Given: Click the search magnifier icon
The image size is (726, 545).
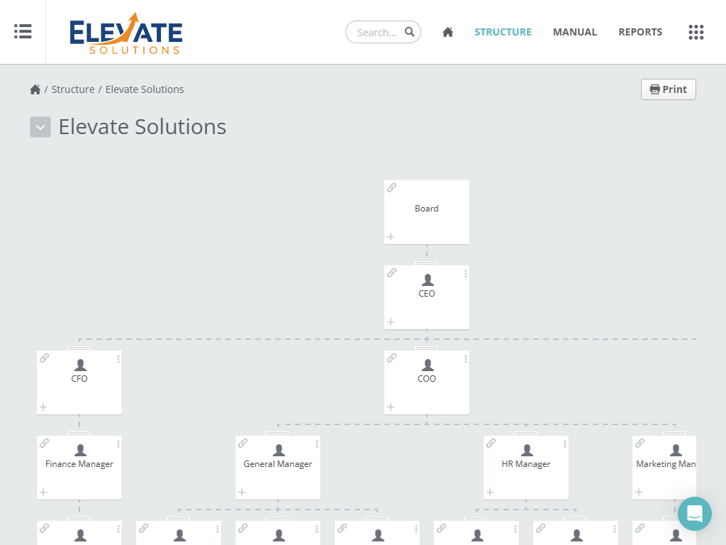Looking at the screenshot, I should [x=409, y=32].
